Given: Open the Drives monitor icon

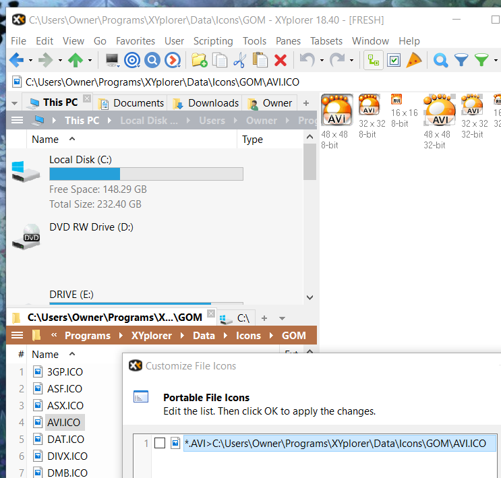Looking at the screenshot, I should pyautogui.click(x=113, y=60).
